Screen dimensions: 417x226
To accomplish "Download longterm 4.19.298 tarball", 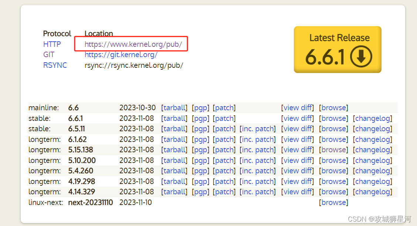I will (x=174, y=181).
